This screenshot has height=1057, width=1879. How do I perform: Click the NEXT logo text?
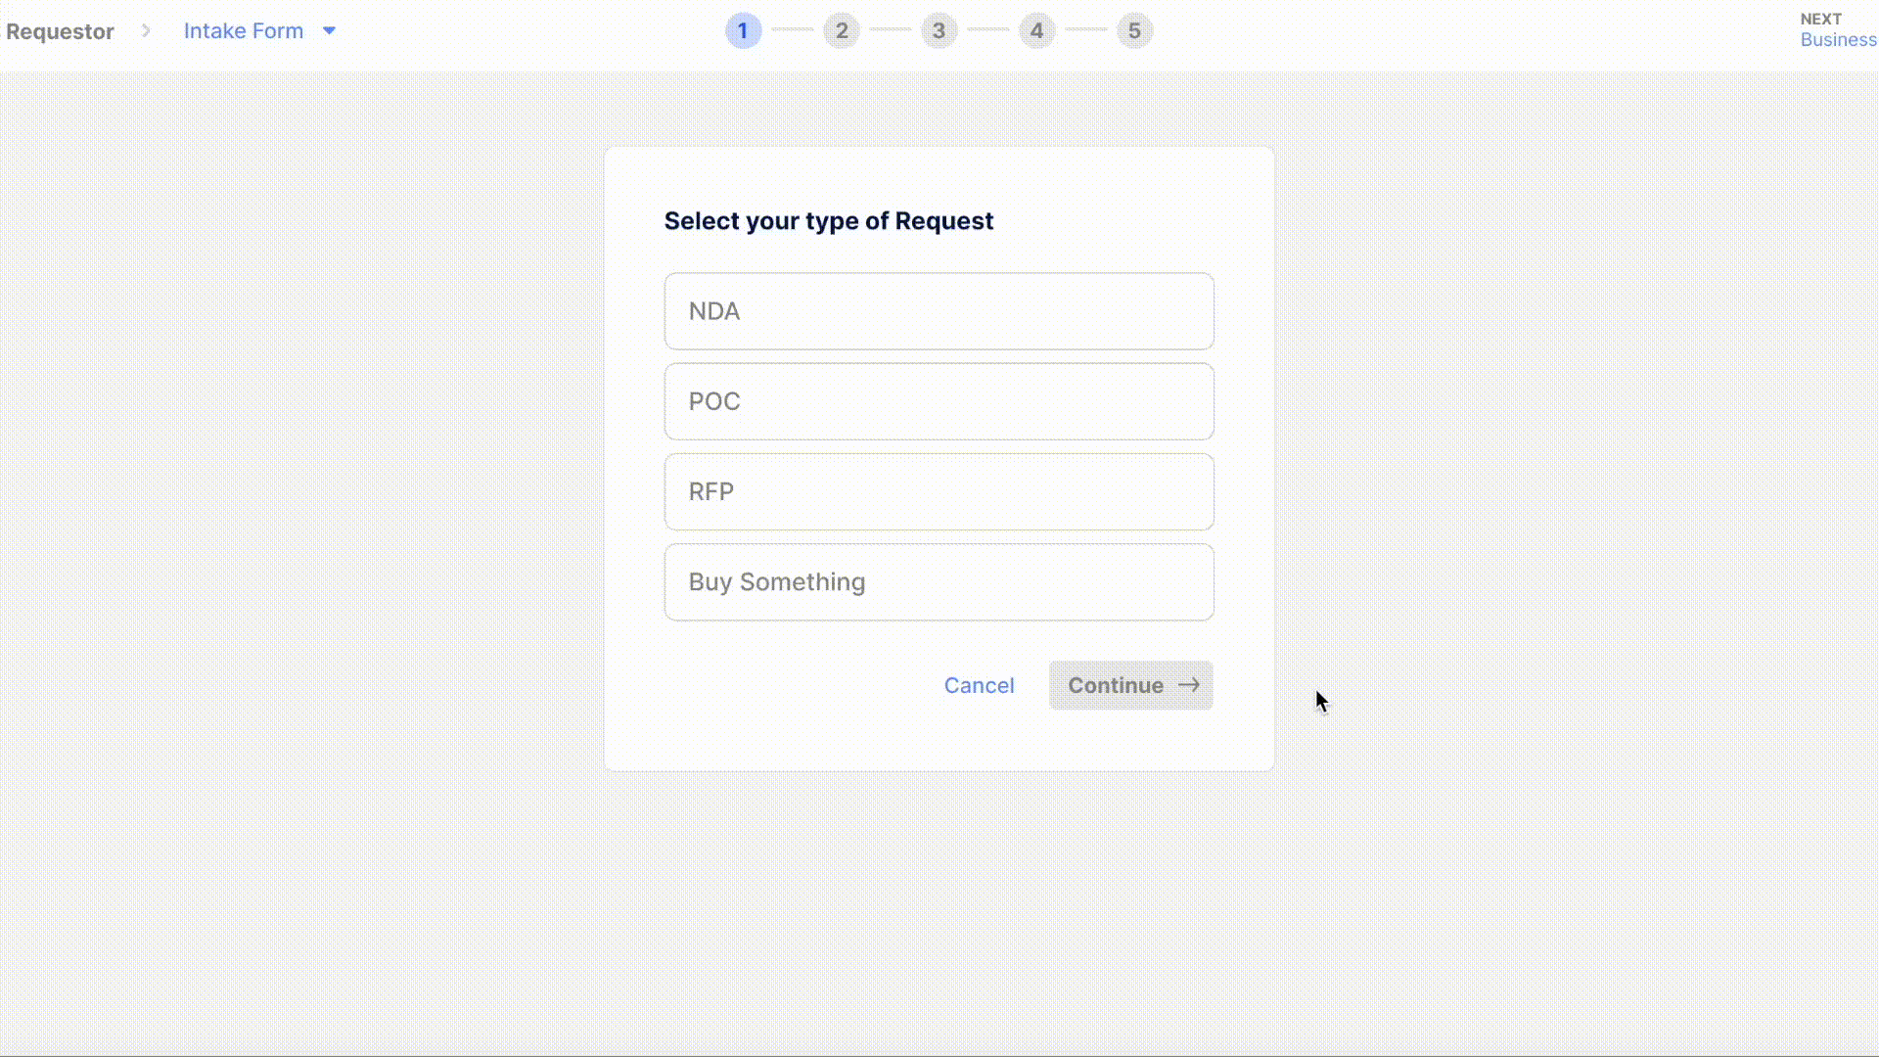1821,18
